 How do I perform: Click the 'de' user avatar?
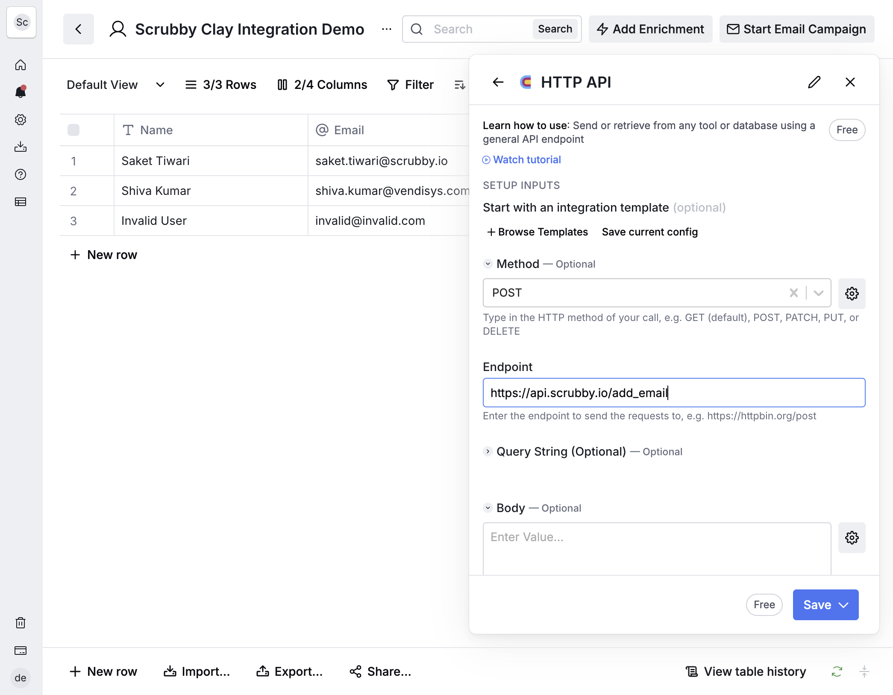[x=21, y=678]
